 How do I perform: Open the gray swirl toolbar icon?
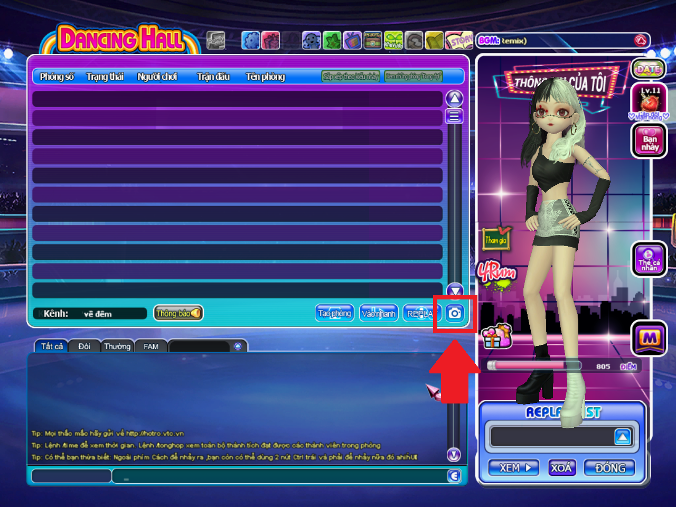(414, 40)
